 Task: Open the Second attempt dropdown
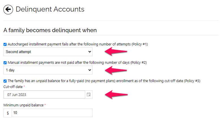tap(48, 52)
